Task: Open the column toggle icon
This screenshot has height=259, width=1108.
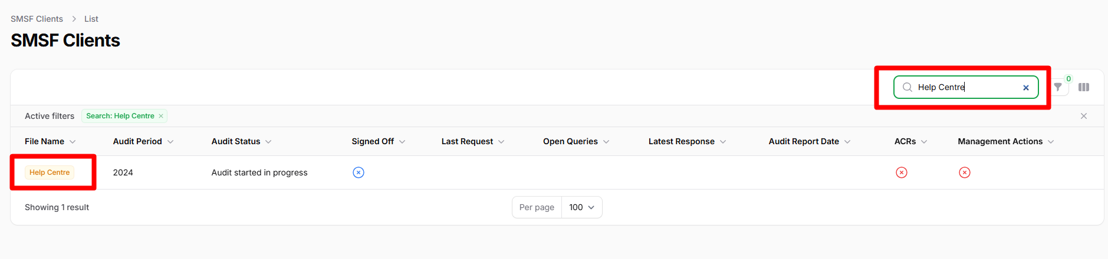Action: pos(1084,87)
